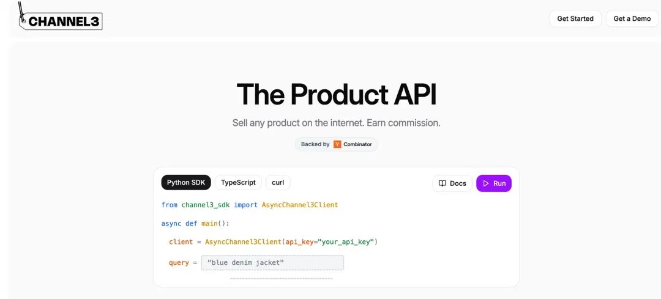Click the Get a Demo button

click(632, 18)
